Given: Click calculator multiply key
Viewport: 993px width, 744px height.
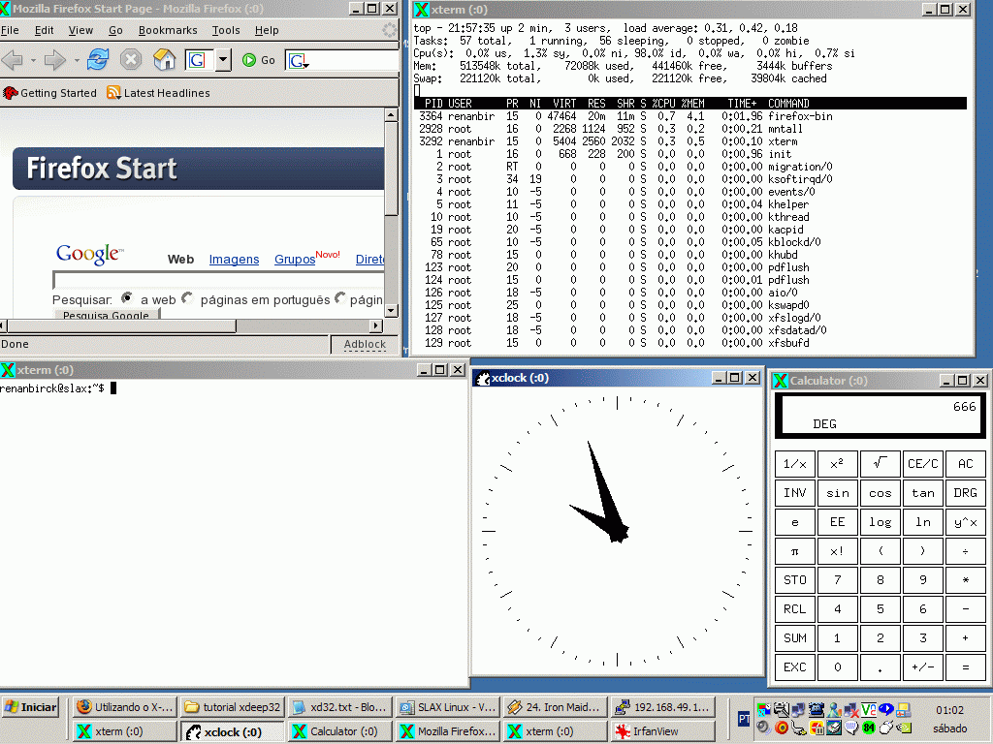Looking at the screenshot, I should point(966,580).
